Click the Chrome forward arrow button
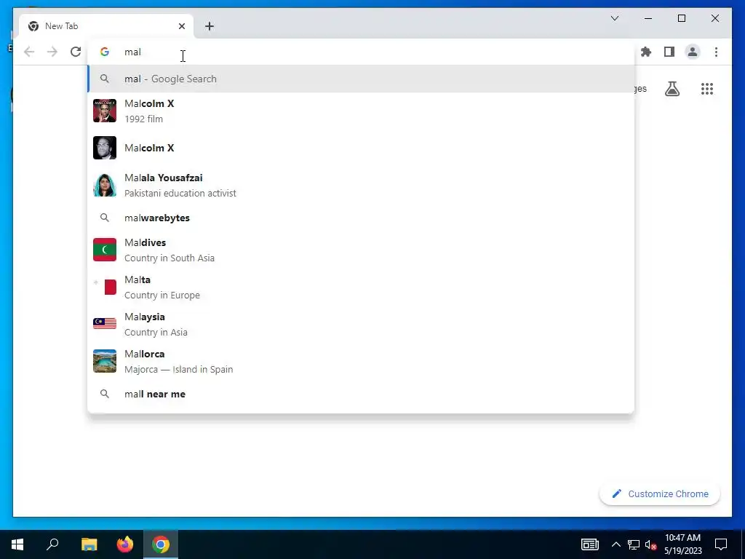This screenshot has width=745, height=559. pos(52,52)
